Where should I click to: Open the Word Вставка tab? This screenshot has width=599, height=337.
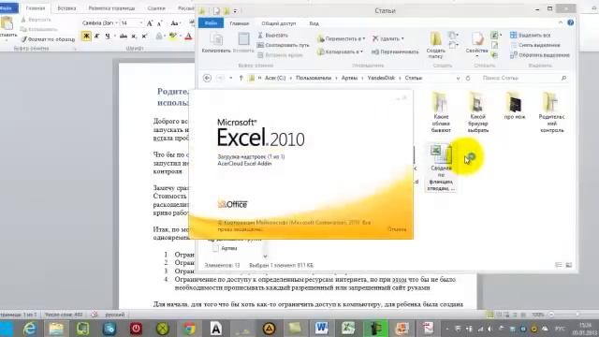(66, 8)
